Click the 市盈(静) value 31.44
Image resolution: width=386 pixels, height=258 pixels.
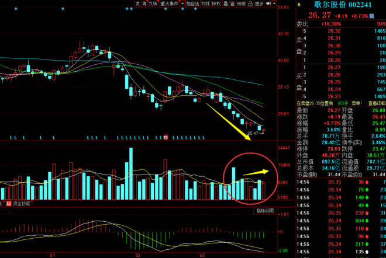coord(334,175)
